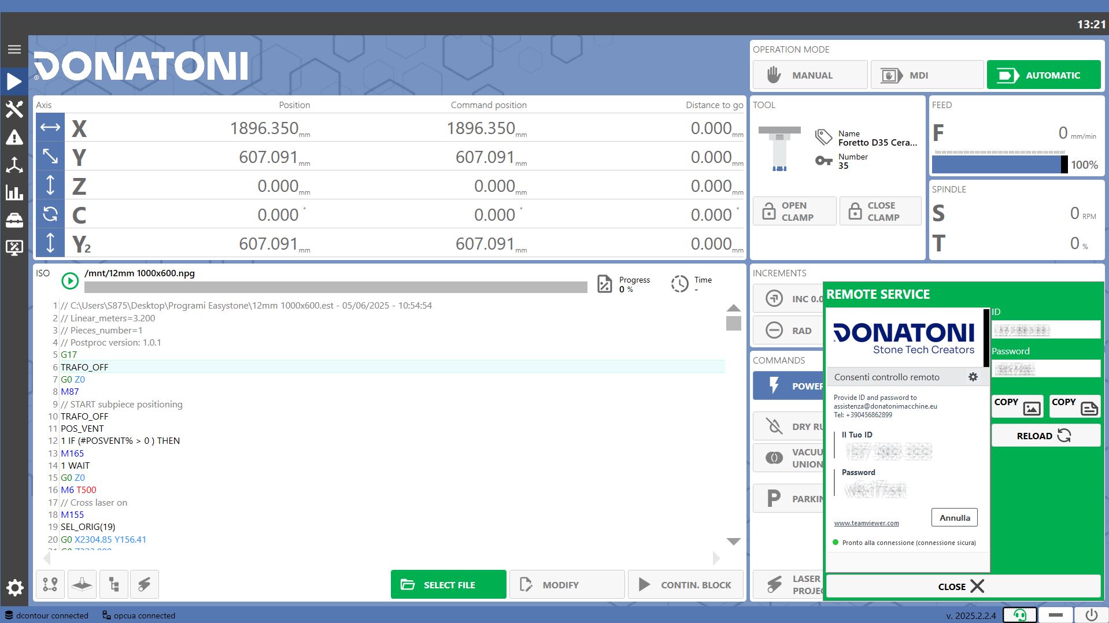
Task: Open the settings gear in the sidebar
Action: point(14,588)
